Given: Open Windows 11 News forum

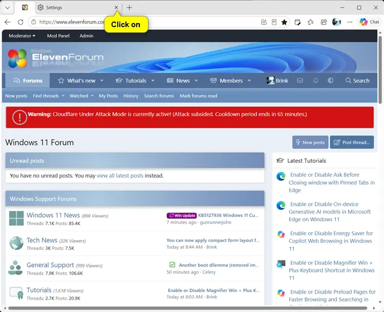Looking at the screenshot, I should pos(53,215).
